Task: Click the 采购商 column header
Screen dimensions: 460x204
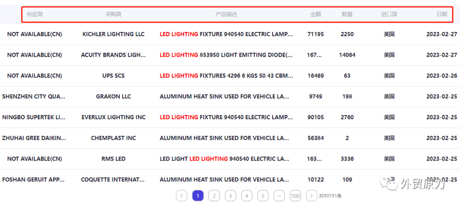Action: coord(113,14)
